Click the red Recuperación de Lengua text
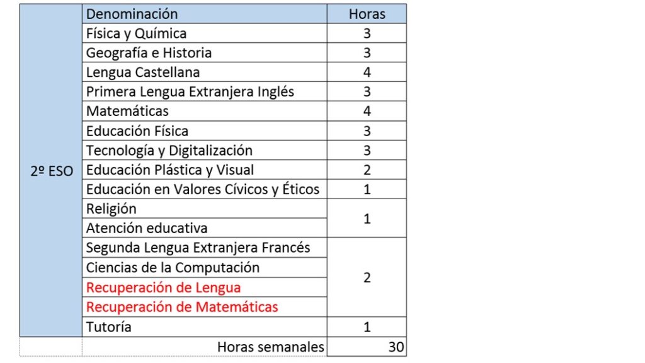 (163, 288)
